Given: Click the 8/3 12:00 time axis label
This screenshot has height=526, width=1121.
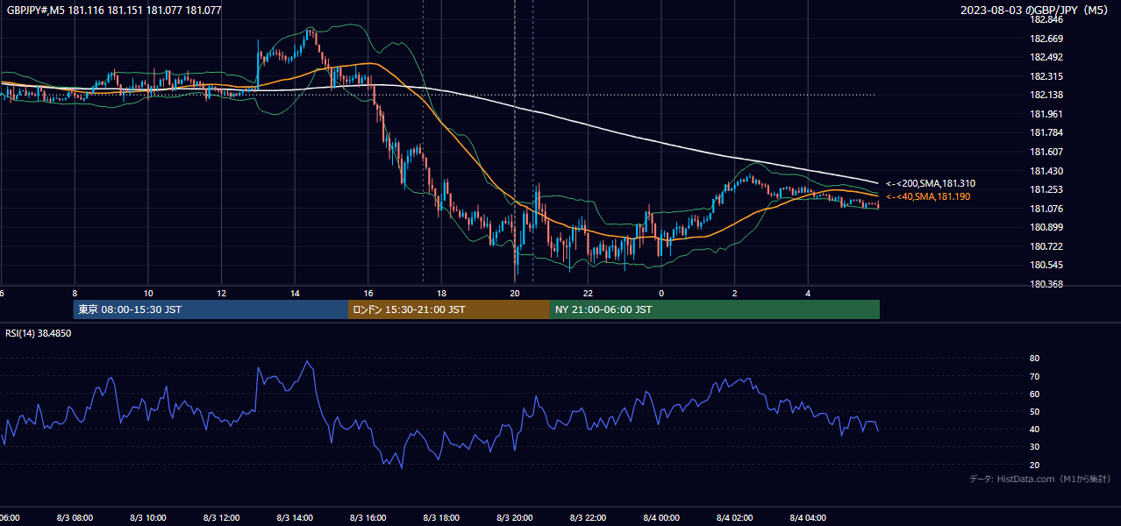Looking at the screenshot, I should (221, 518).
